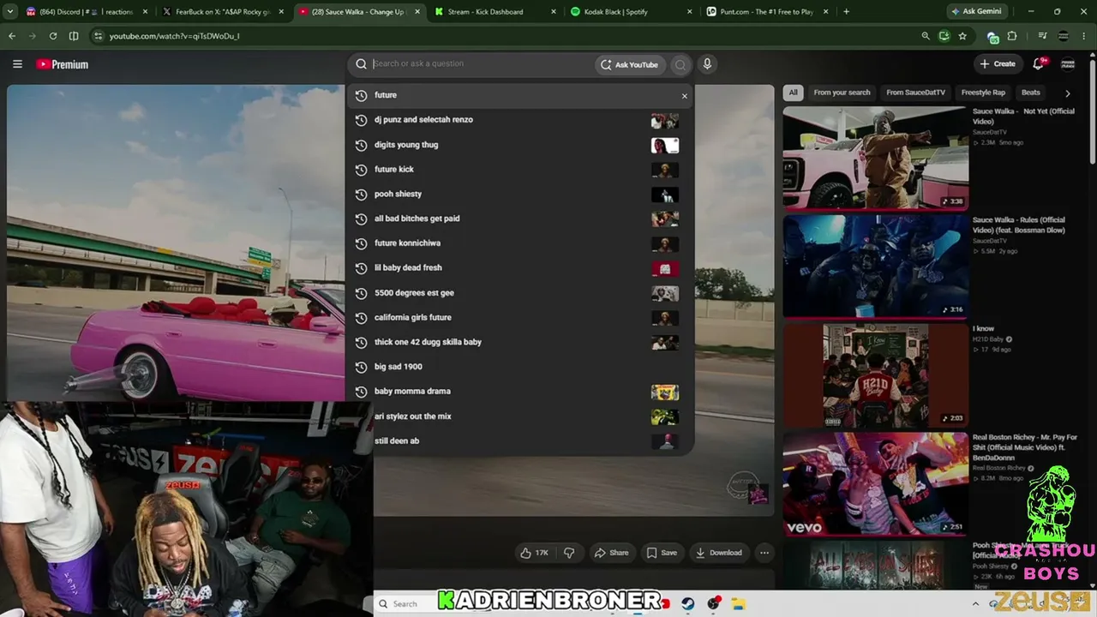Choose the 'future' search suggestion

click(x=519, y=95)
